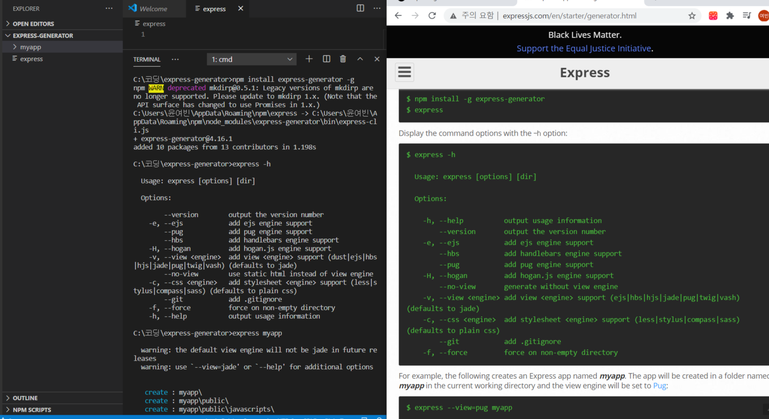
Task: Click the Express page heading
Action: click(585, 72)
